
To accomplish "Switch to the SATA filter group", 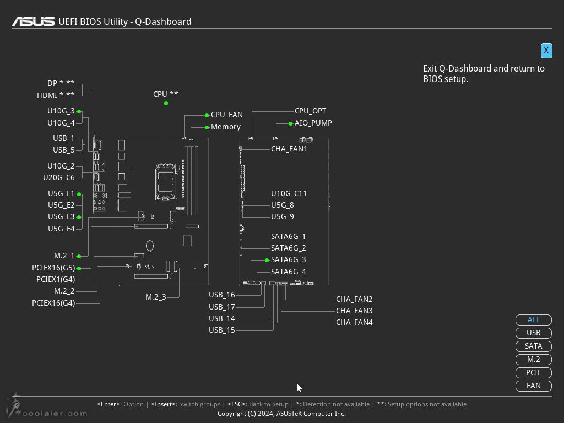I will [x=533, y=346].
